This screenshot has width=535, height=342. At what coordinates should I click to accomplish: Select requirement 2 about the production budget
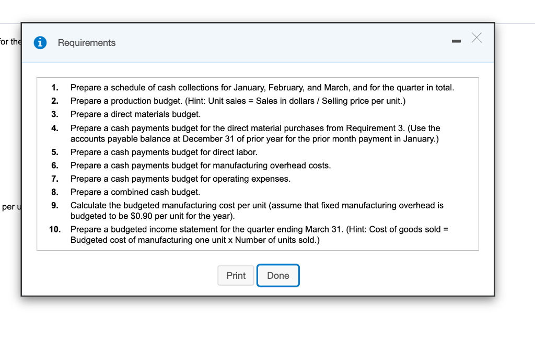[x=238, y=101]
